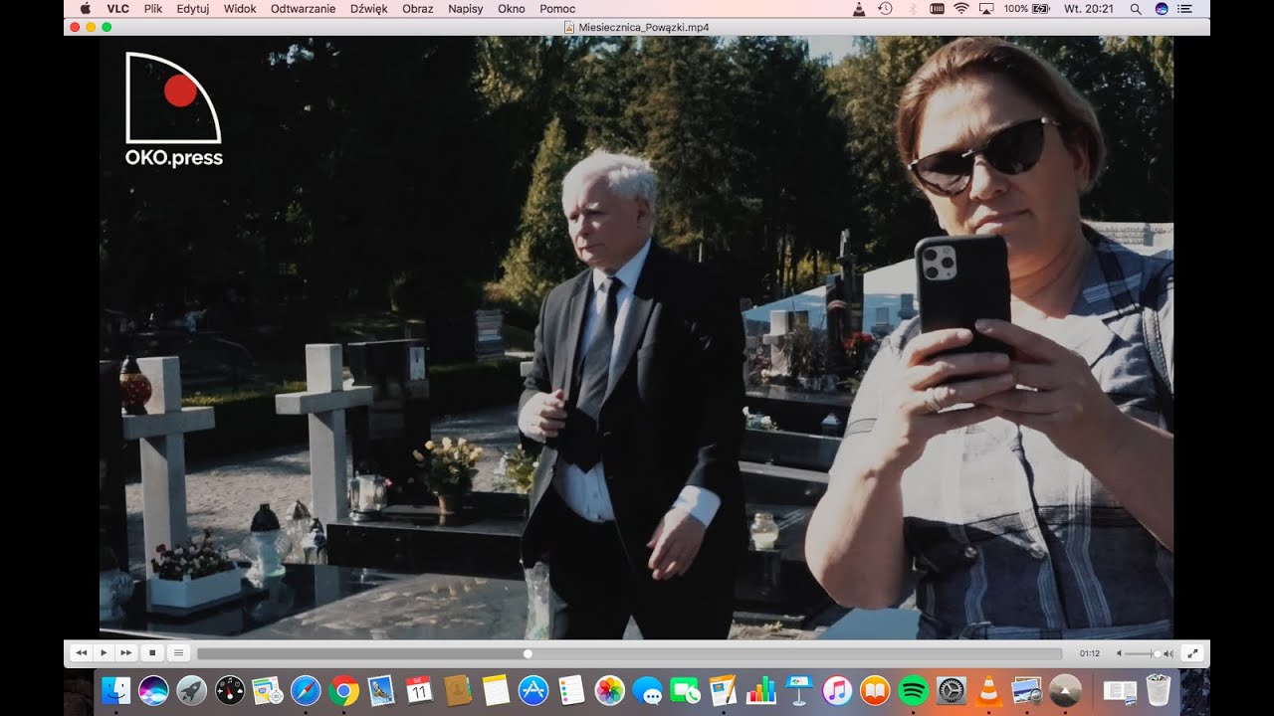The width and height of the screenshot is (1274, 716).
Task: Click the elapsed time display 01:12
Action: point(1089,653)
